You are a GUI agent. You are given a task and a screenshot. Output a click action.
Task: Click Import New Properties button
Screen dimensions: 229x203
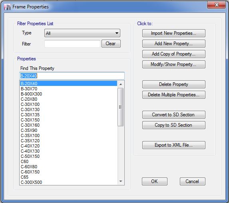(x=174, y=33)
